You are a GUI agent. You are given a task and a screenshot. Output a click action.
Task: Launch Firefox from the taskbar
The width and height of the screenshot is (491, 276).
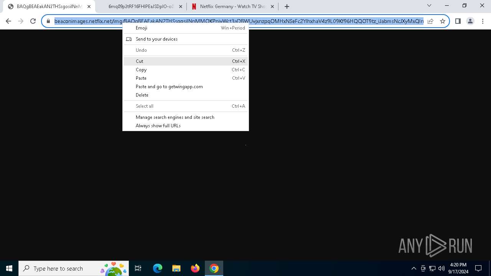click(195, 268)
